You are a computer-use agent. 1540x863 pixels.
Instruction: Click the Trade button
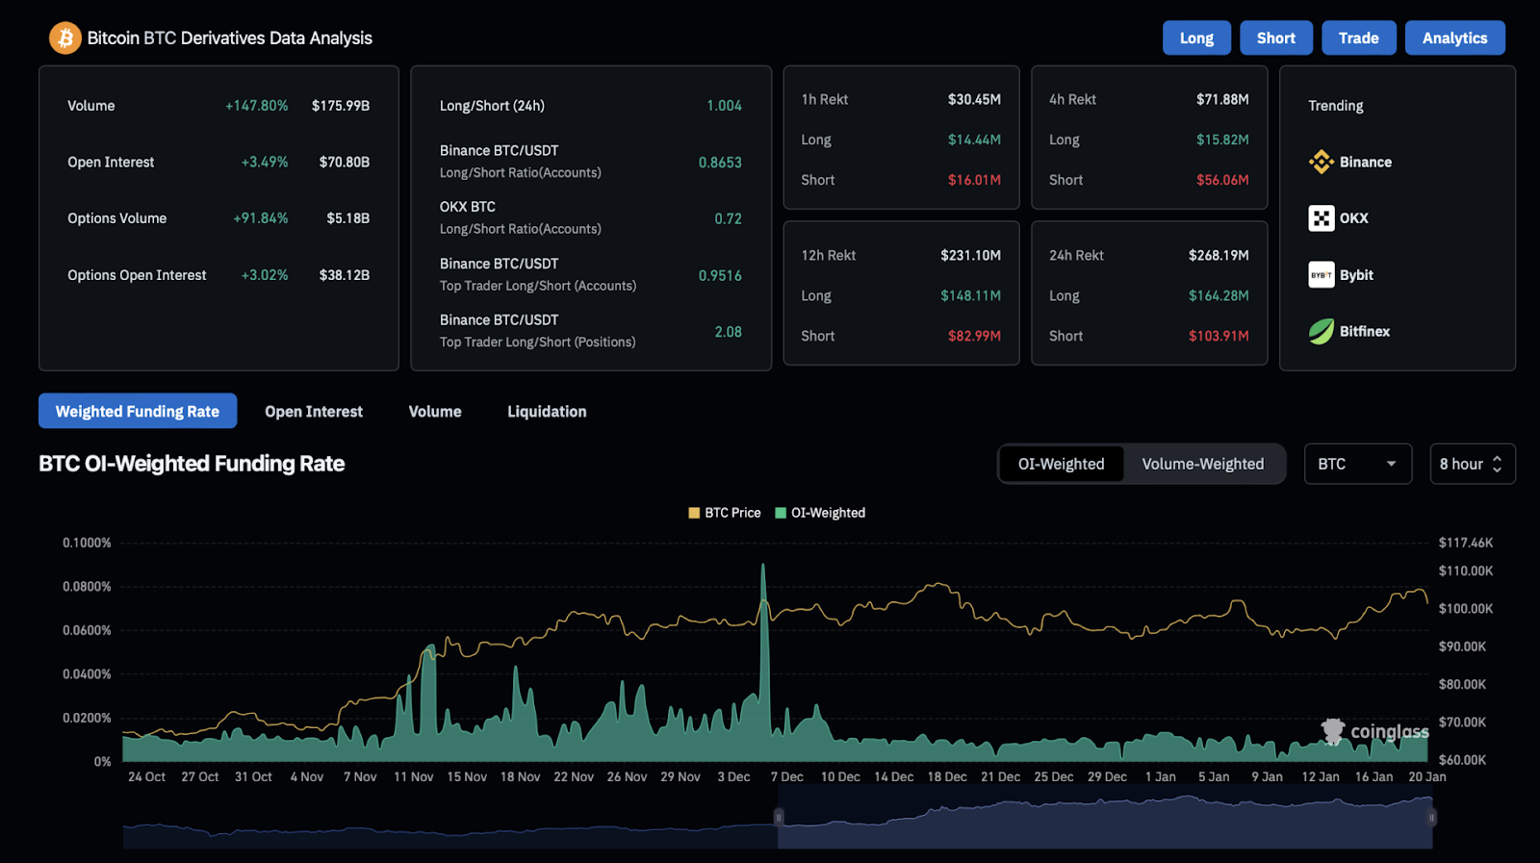1359,38
